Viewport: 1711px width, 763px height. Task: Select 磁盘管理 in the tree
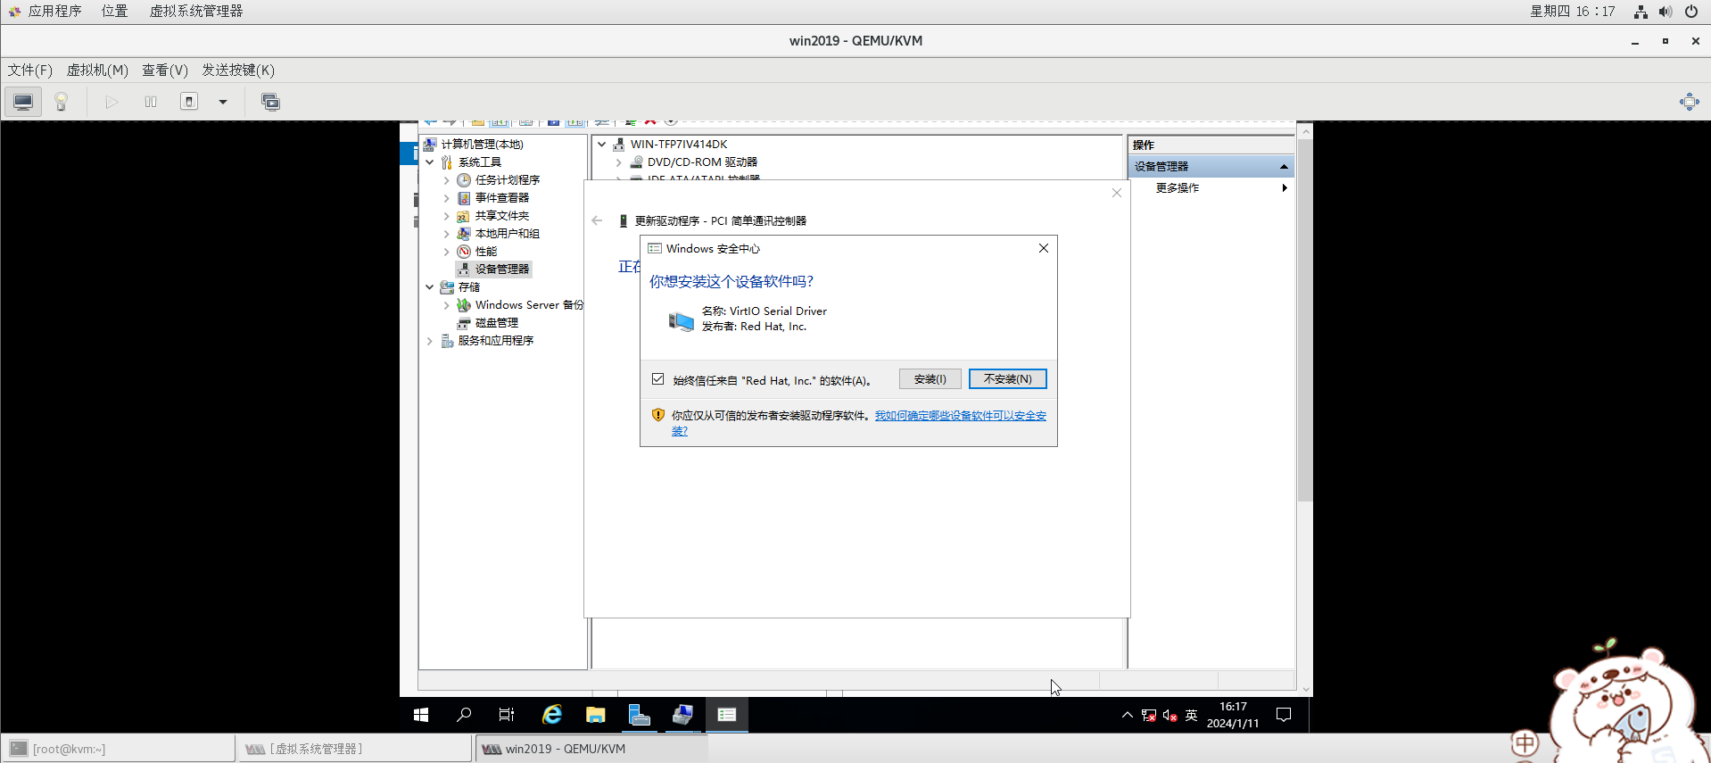(496, 323)
